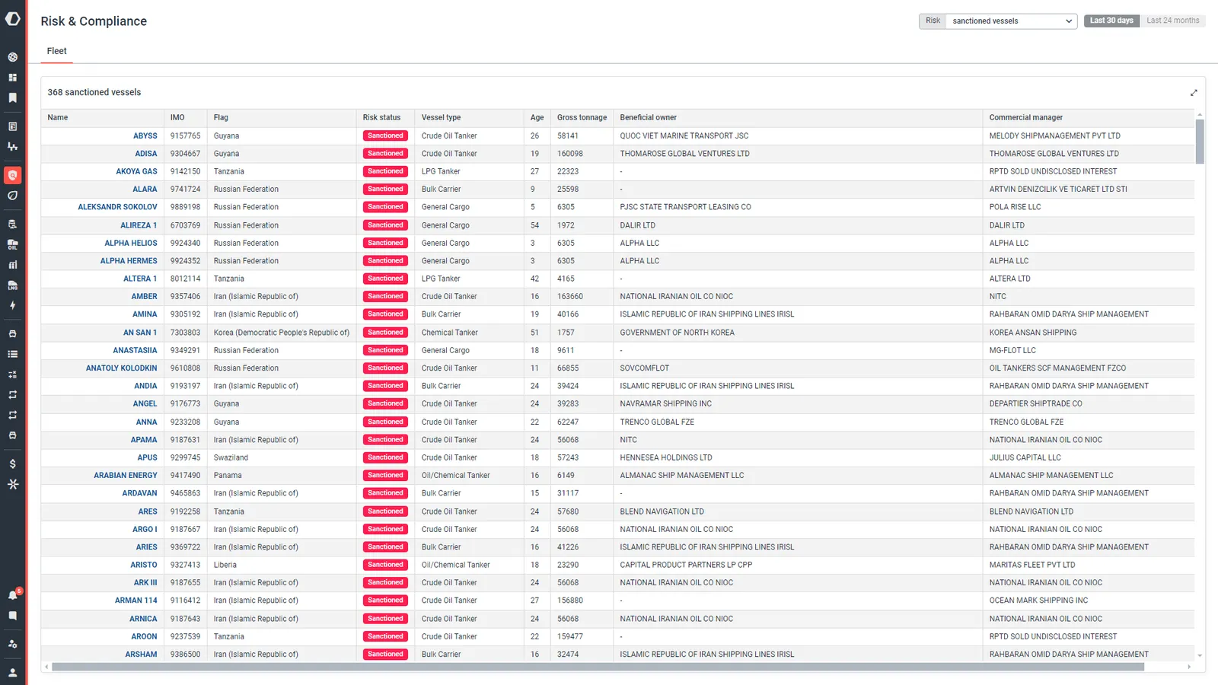
Task: Sort by the Name column header
Action: point(58,118)
